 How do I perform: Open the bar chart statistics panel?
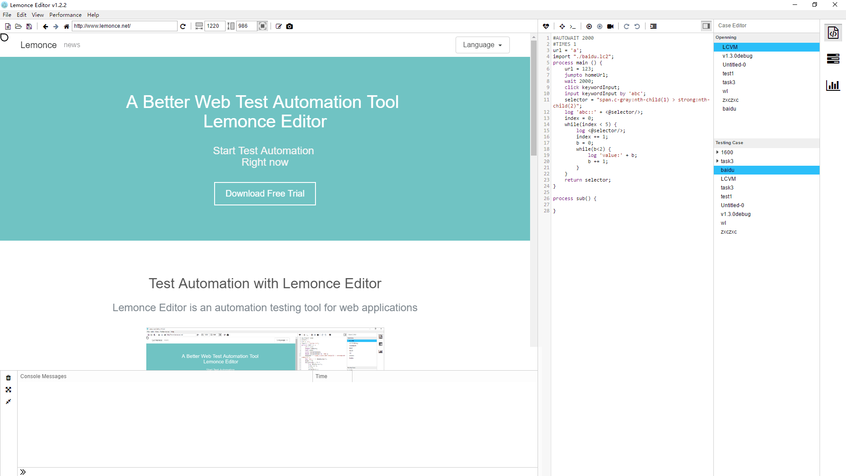(x=833, y=85)
